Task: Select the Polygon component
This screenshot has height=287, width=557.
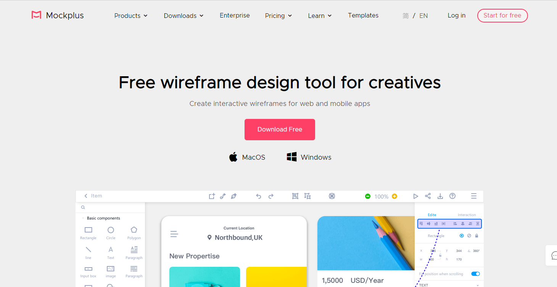Action: (x=134, y=233)
